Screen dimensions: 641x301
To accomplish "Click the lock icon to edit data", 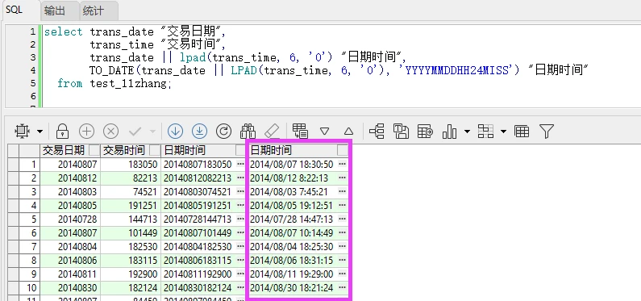I will (62, 132).
